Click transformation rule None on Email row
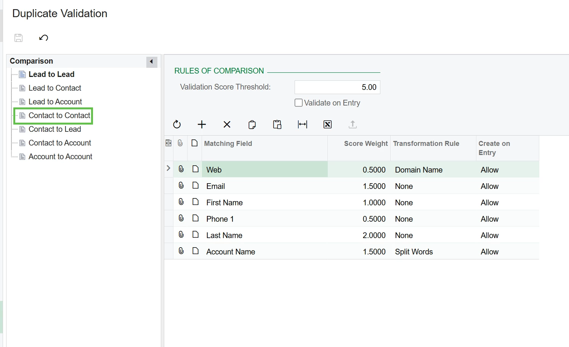 433,186
